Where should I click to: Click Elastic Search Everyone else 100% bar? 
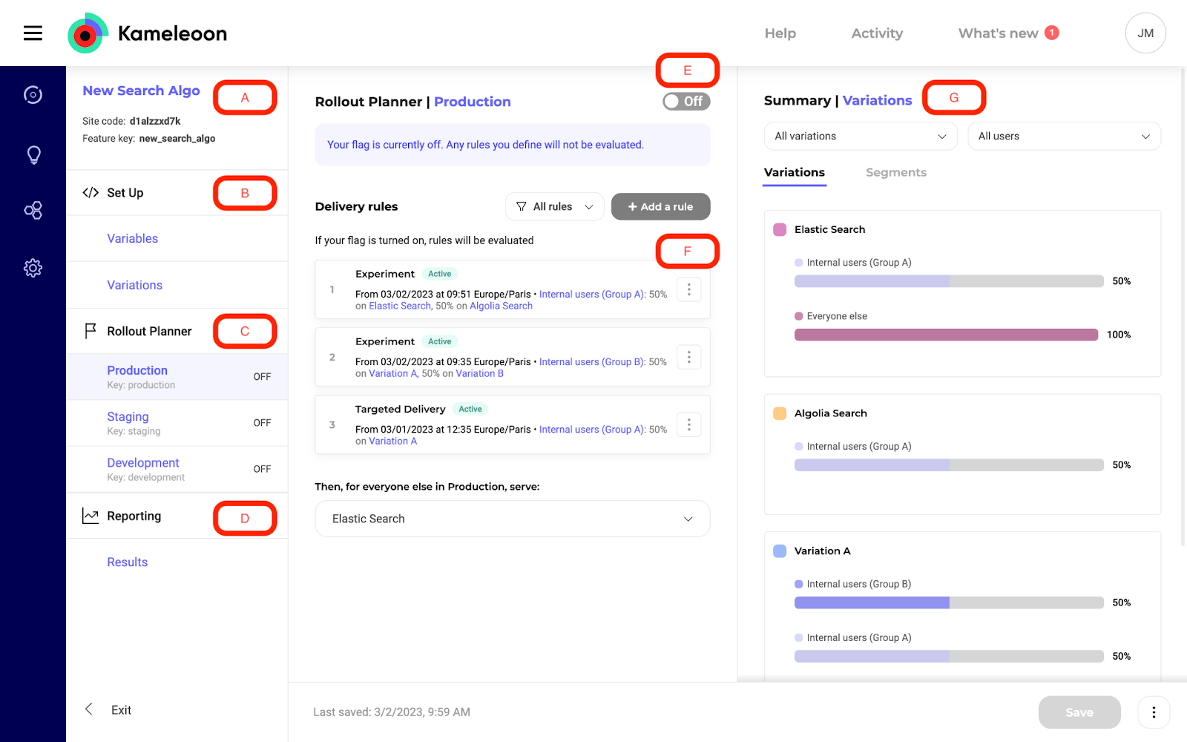[x=946, y=335]
